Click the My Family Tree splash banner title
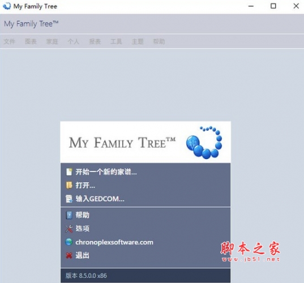The image size is (304, 283). point(122,143)
